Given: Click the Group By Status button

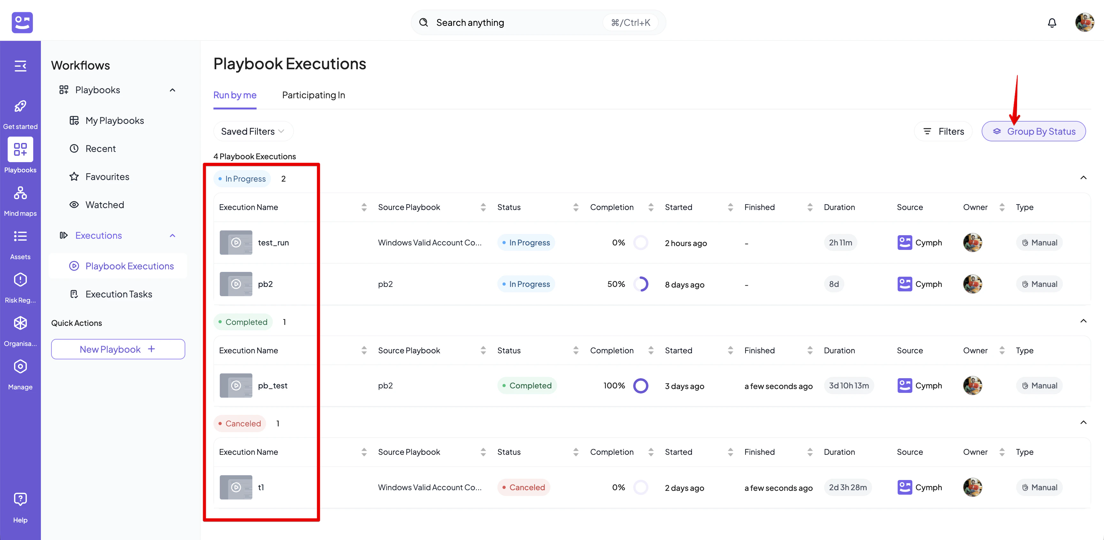Looking at the screenshot, I should tap(1034, 131).
